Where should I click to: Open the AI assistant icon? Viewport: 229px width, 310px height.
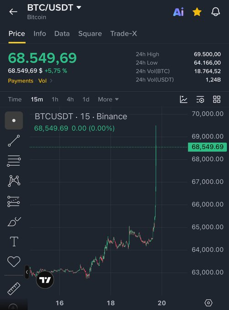tap(178, 12)
